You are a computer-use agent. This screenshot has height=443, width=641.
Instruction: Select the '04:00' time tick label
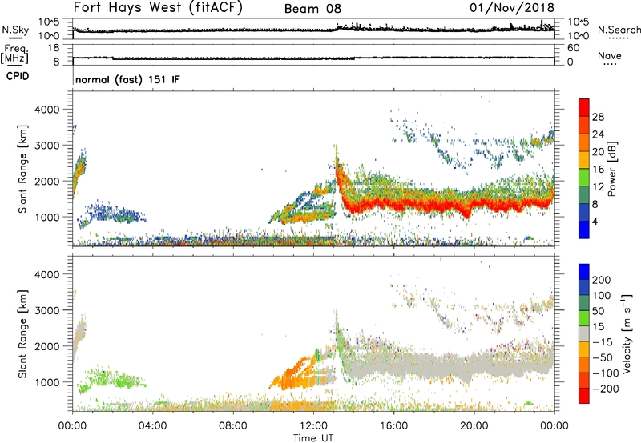click(152, 426)
